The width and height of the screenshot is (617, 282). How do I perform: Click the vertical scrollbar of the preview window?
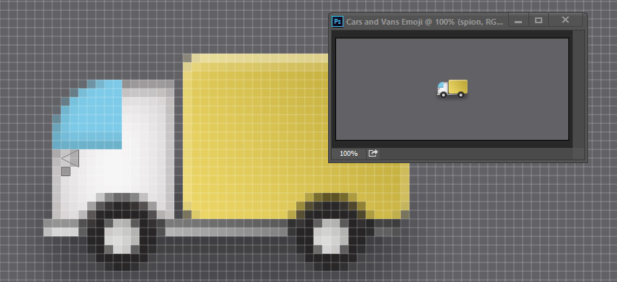(579, 89)
